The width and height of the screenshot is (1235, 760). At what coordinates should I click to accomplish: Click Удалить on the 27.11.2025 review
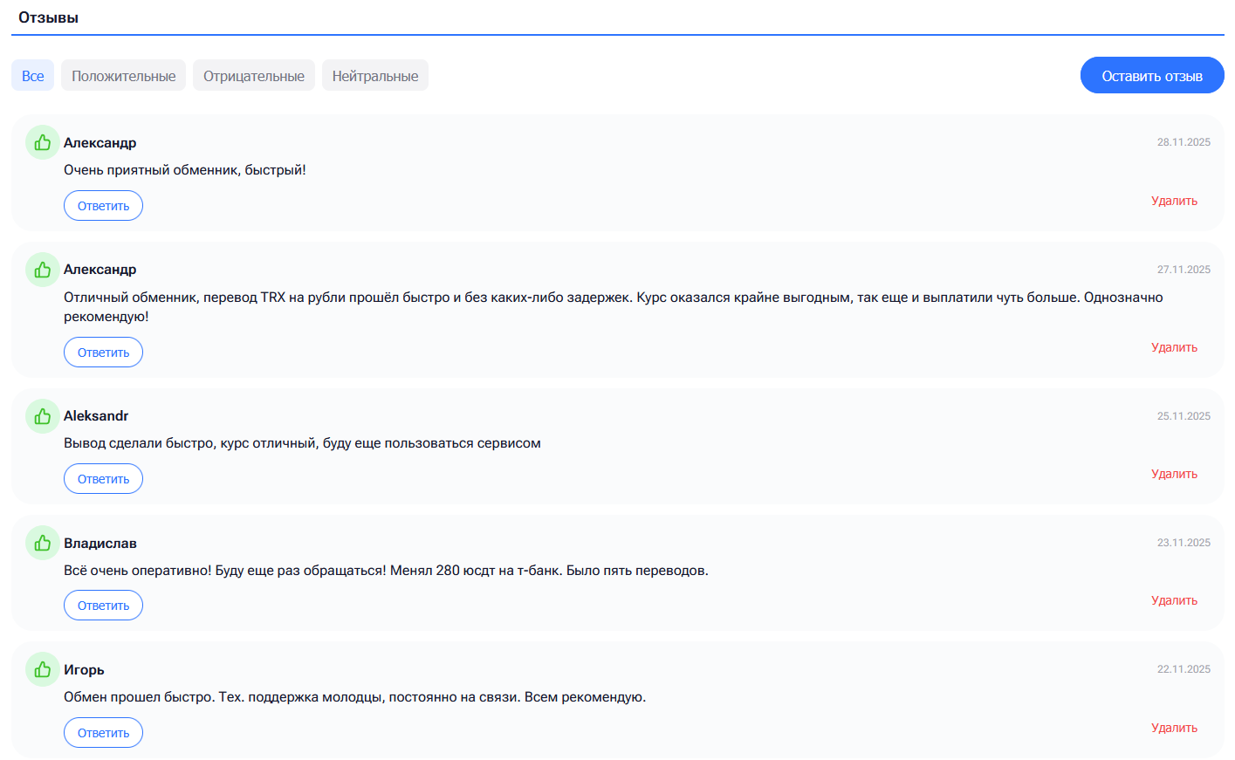1174,348
